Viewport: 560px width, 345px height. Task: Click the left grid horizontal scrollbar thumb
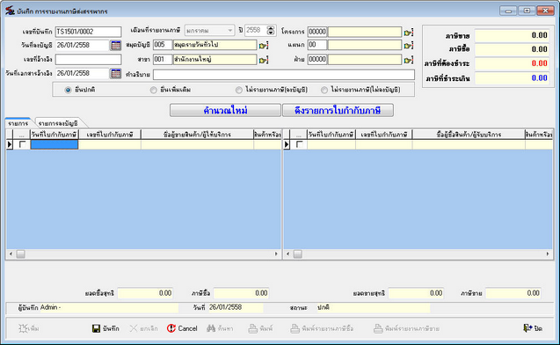(x=21, y=254)
